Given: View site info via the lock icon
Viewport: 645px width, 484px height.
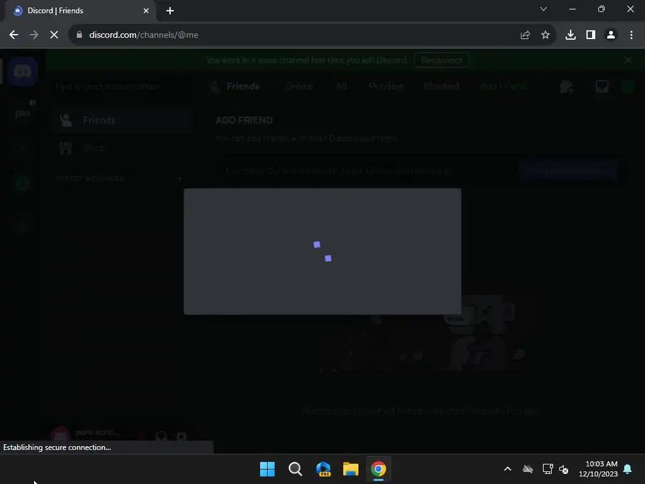Looking at the screenshot, I should point(79,35).
